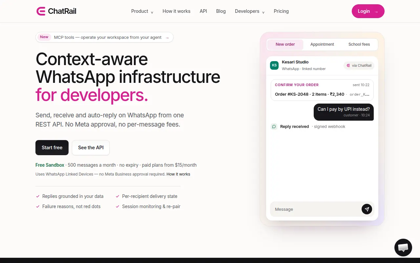420x263 pixels.
Task: Click the Kesari Studio KS avatar
Action: pos(274,65)
